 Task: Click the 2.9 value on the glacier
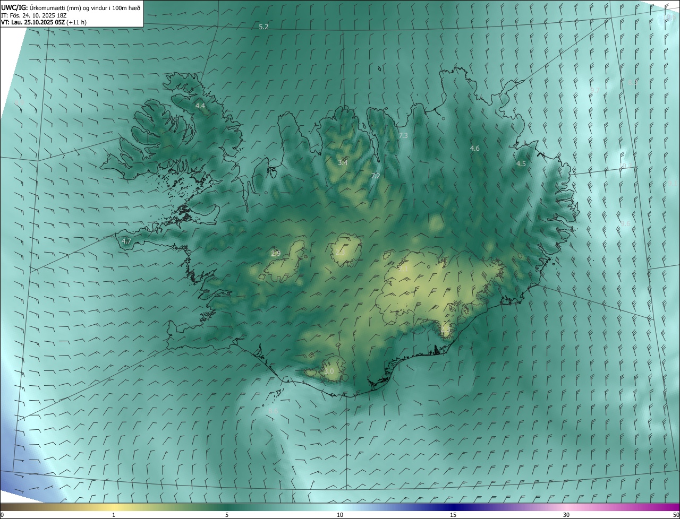pos(276,253)
